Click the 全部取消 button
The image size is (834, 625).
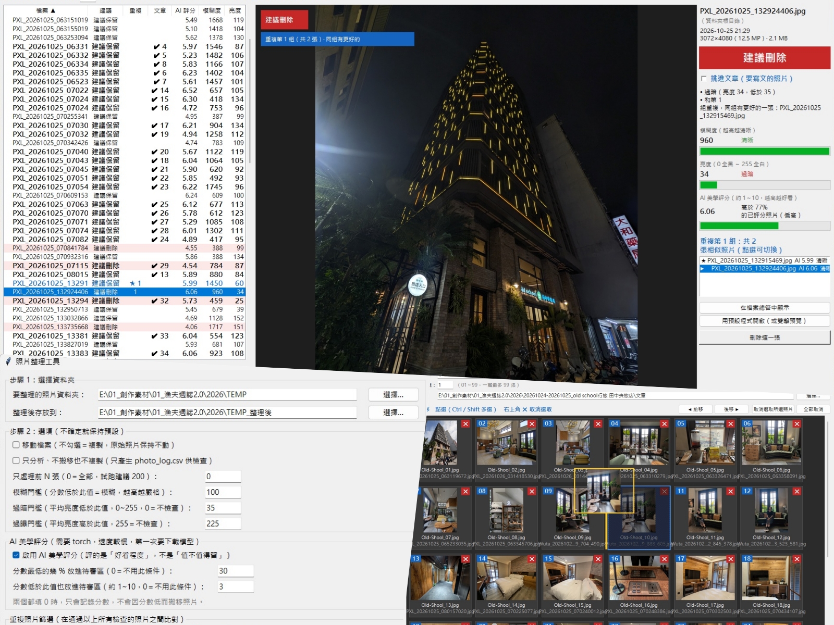tap(813, 409)
